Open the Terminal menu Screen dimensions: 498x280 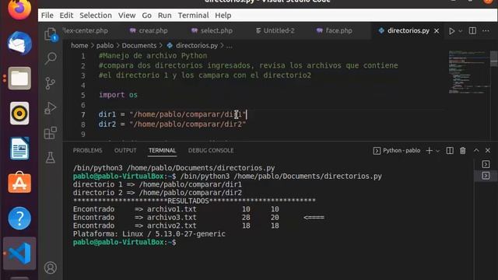tap(194, 16)
